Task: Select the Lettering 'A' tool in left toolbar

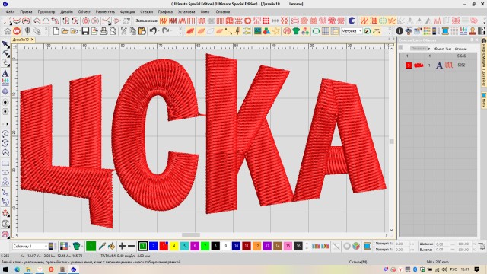Action: tap(5, 74)
